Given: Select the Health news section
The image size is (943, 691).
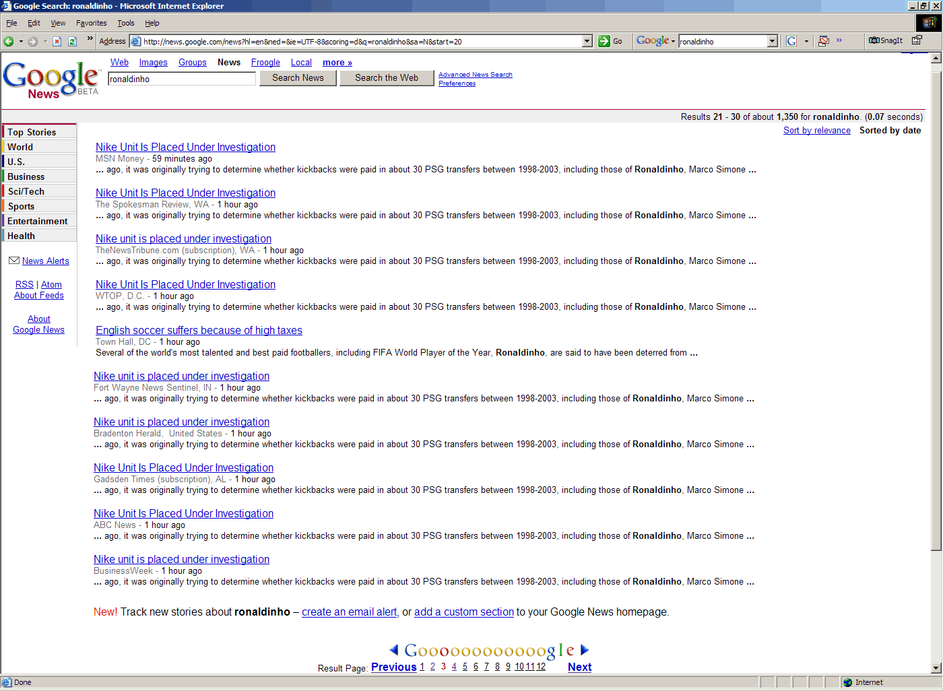Looking at the screenshot, I should [39, 236].
